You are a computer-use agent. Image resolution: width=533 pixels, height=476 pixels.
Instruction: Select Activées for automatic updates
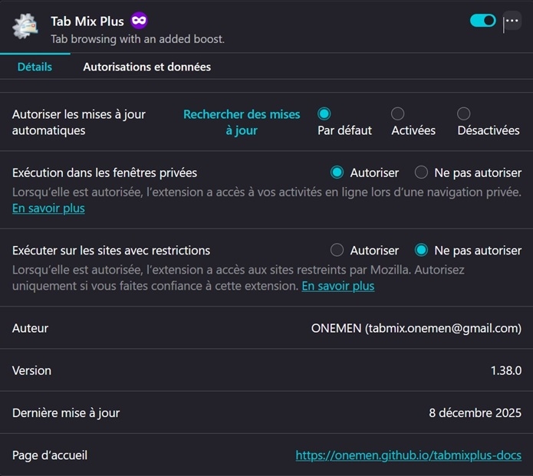397,114
